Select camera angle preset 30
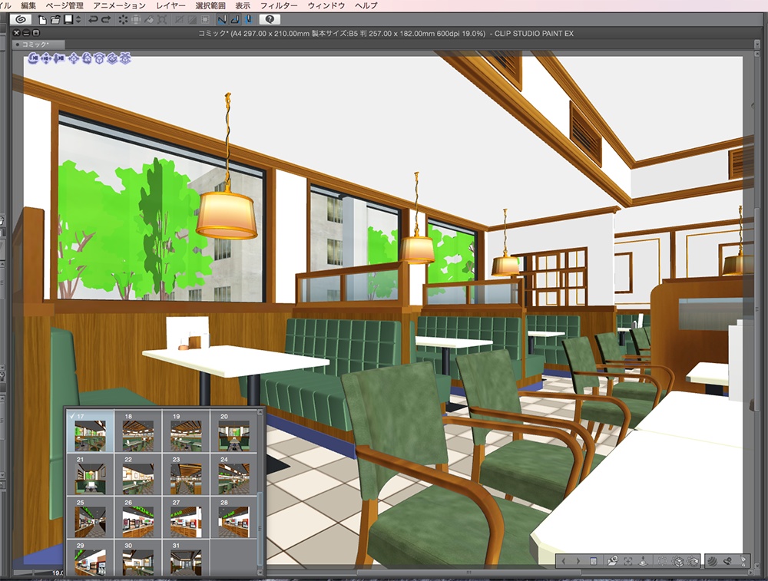The image size is (768, 581). point(137,557)
